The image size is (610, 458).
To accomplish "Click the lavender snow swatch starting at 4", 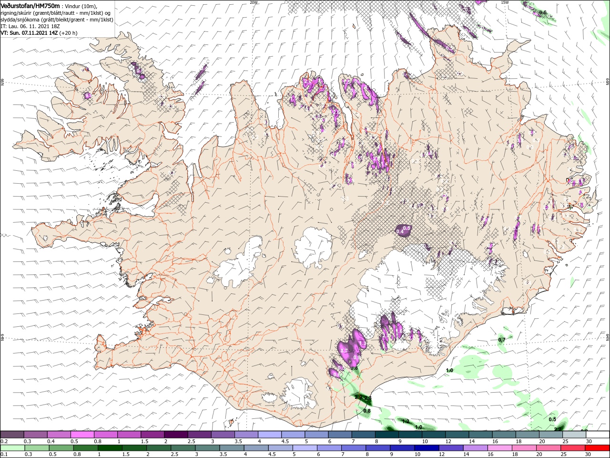I will click(x=270, y=435).
